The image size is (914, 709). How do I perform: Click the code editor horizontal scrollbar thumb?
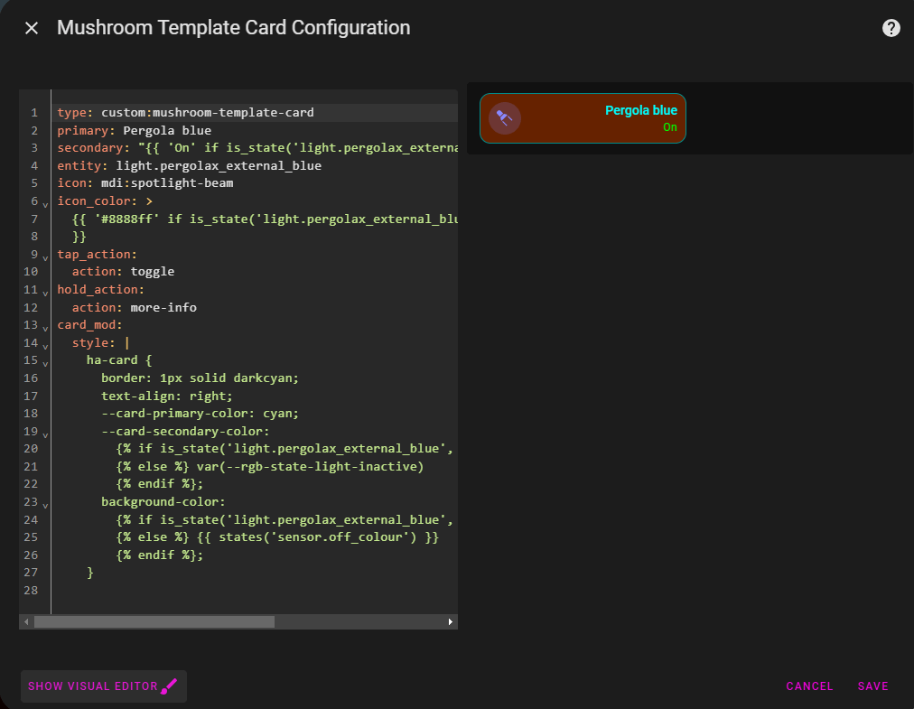pyautogui.click(x=154, y=622)
